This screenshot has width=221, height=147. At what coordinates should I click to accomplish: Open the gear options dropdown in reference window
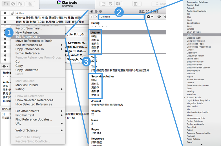(x=150, y=17)
